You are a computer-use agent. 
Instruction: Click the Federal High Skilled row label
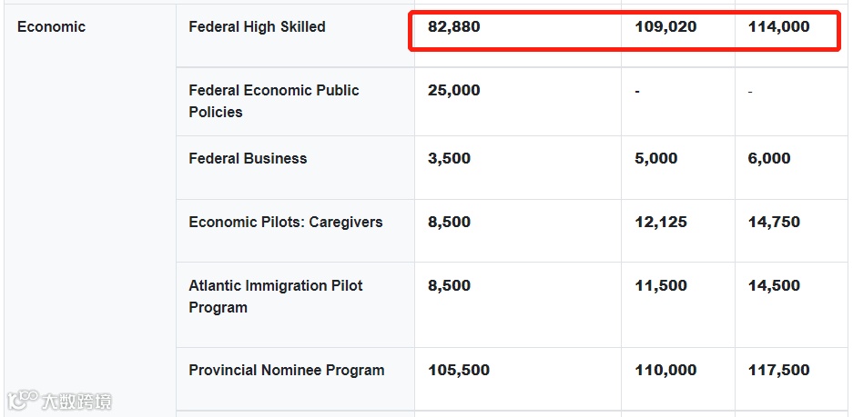tap(257, 27)
